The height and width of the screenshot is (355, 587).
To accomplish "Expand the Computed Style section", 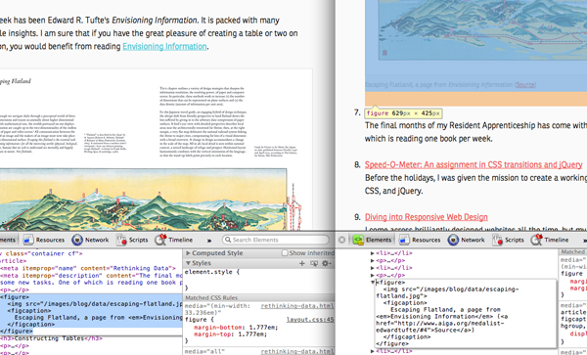I will pyautogui.click(x=189, y=253).
